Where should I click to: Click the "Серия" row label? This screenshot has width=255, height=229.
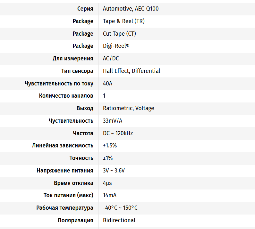pyautogui.click(x=85, y=9)
